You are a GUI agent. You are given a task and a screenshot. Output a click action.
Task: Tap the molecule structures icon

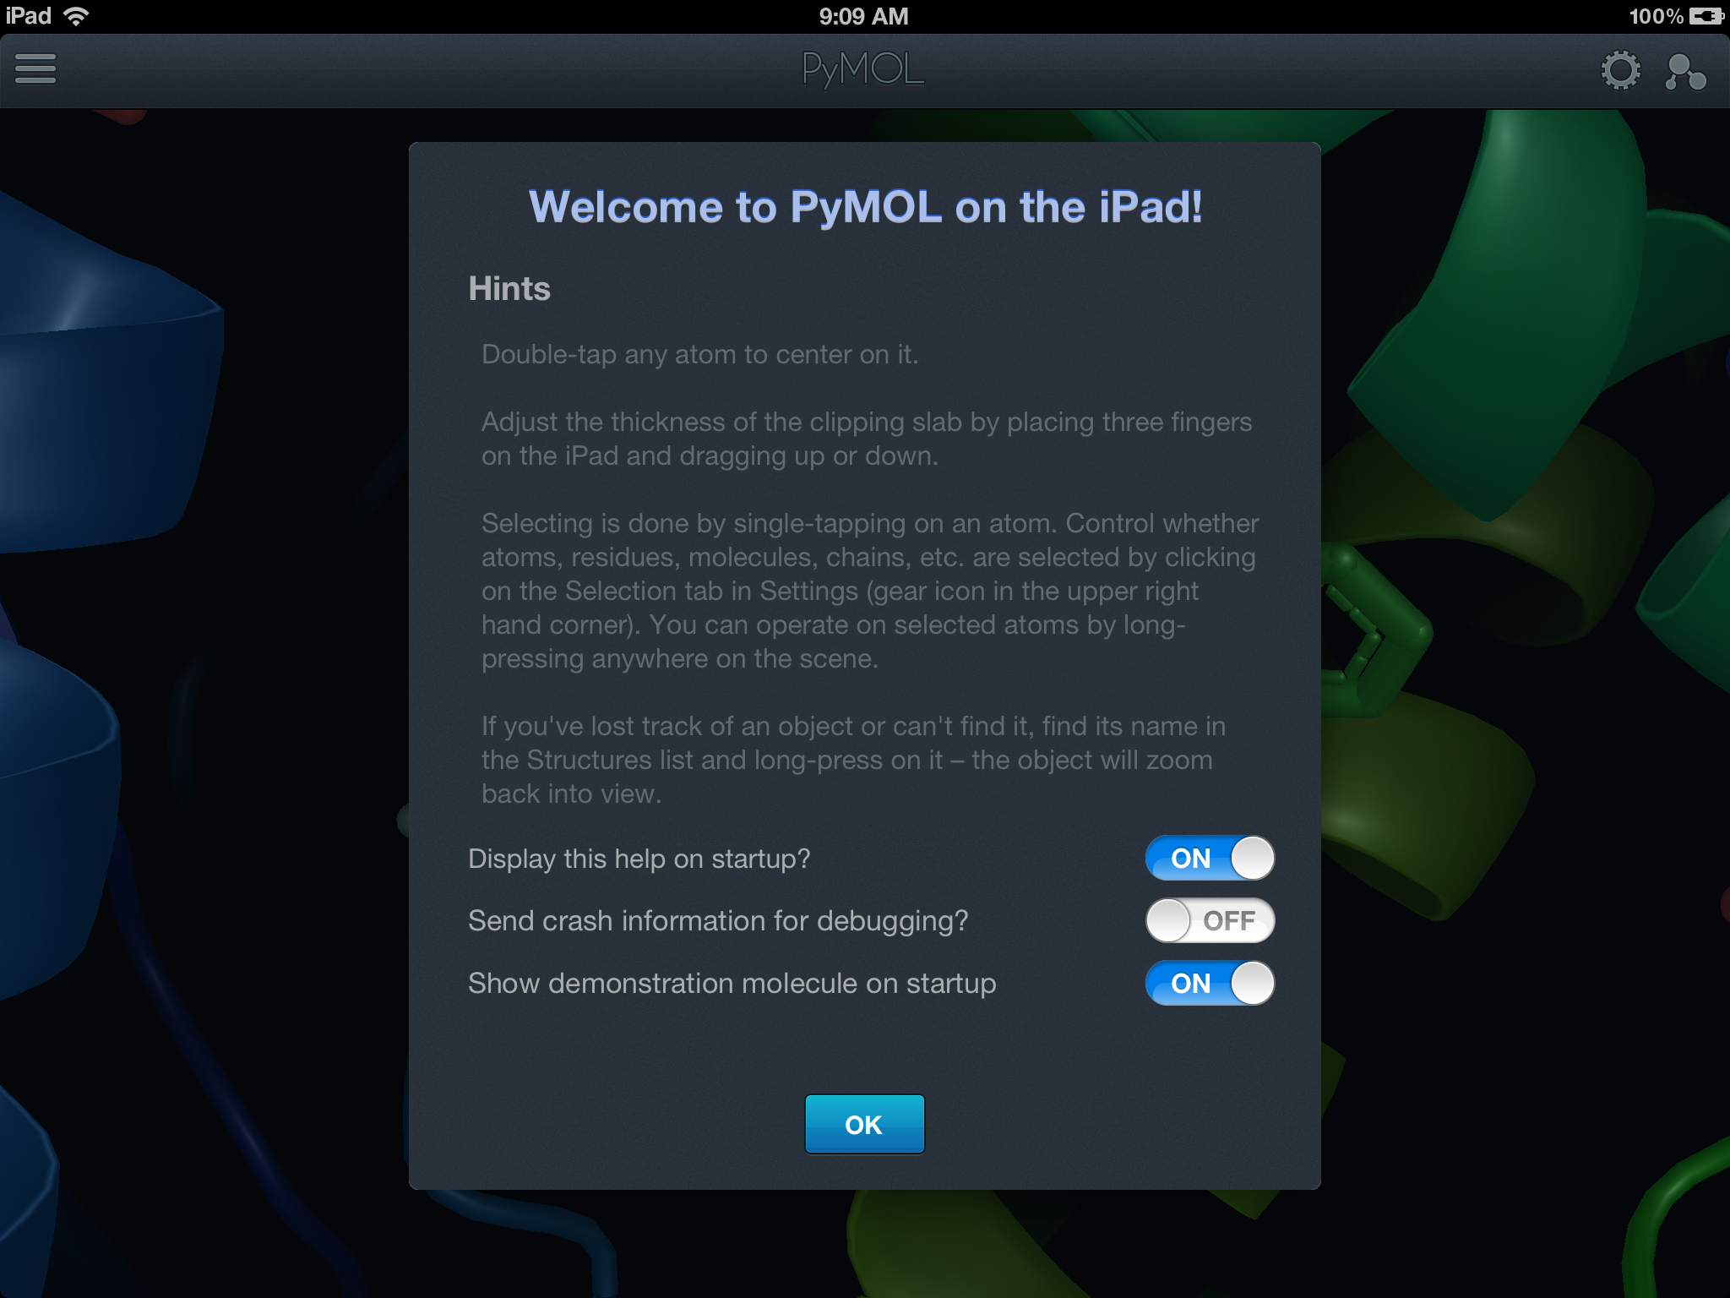coord(1685,72)
